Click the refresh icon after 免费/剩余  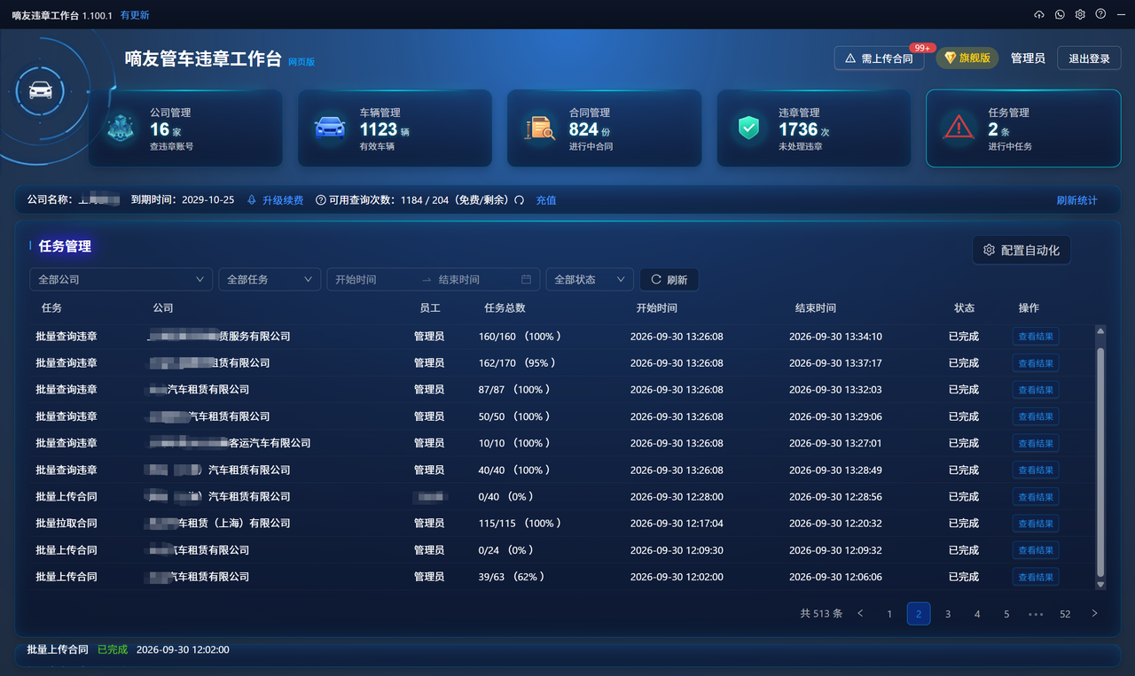[520, 200]
